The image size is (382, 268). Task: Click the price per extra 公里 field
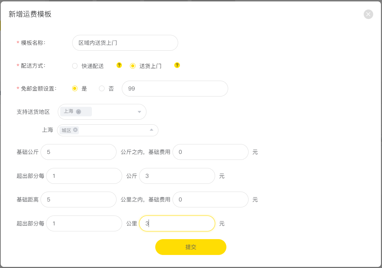pos(177,223)
